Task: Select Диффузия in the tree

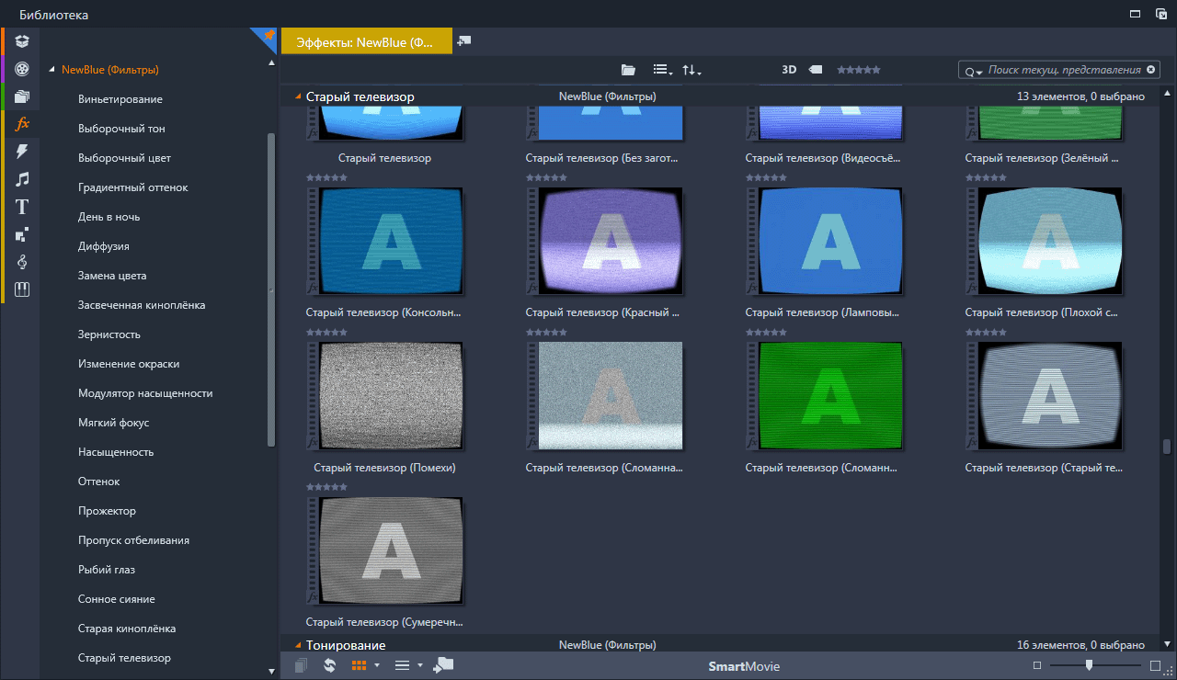Action: (104, 246)
